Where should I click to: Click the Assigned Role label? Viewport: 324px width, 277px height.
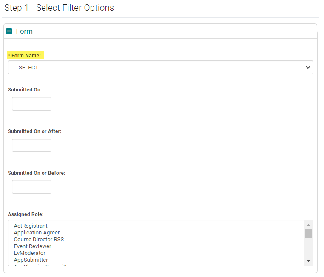pyautogui.click(x=26, y=214)
